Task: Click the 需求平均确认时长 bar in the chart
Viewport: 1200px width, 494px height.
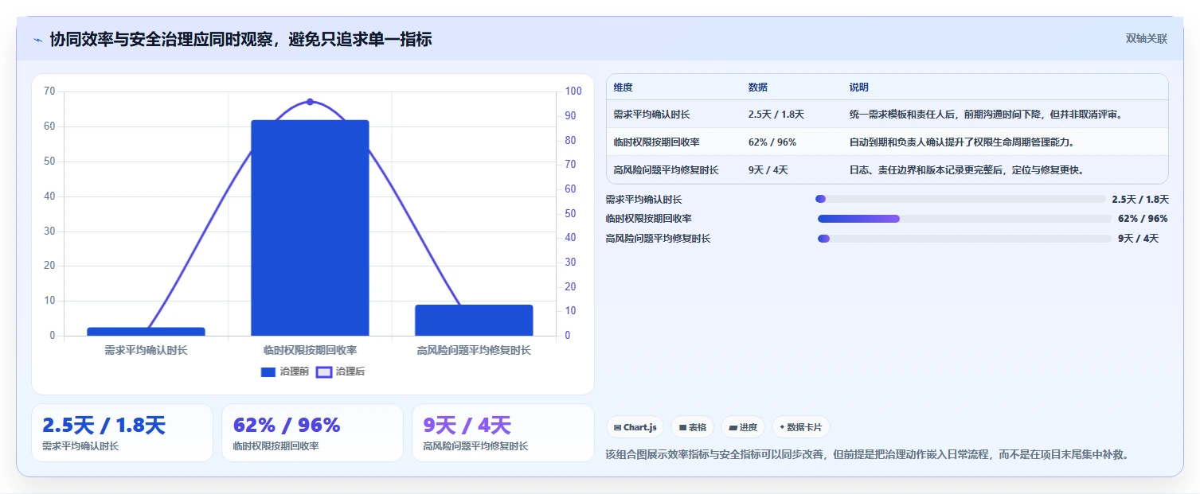Action: (146, 331)
